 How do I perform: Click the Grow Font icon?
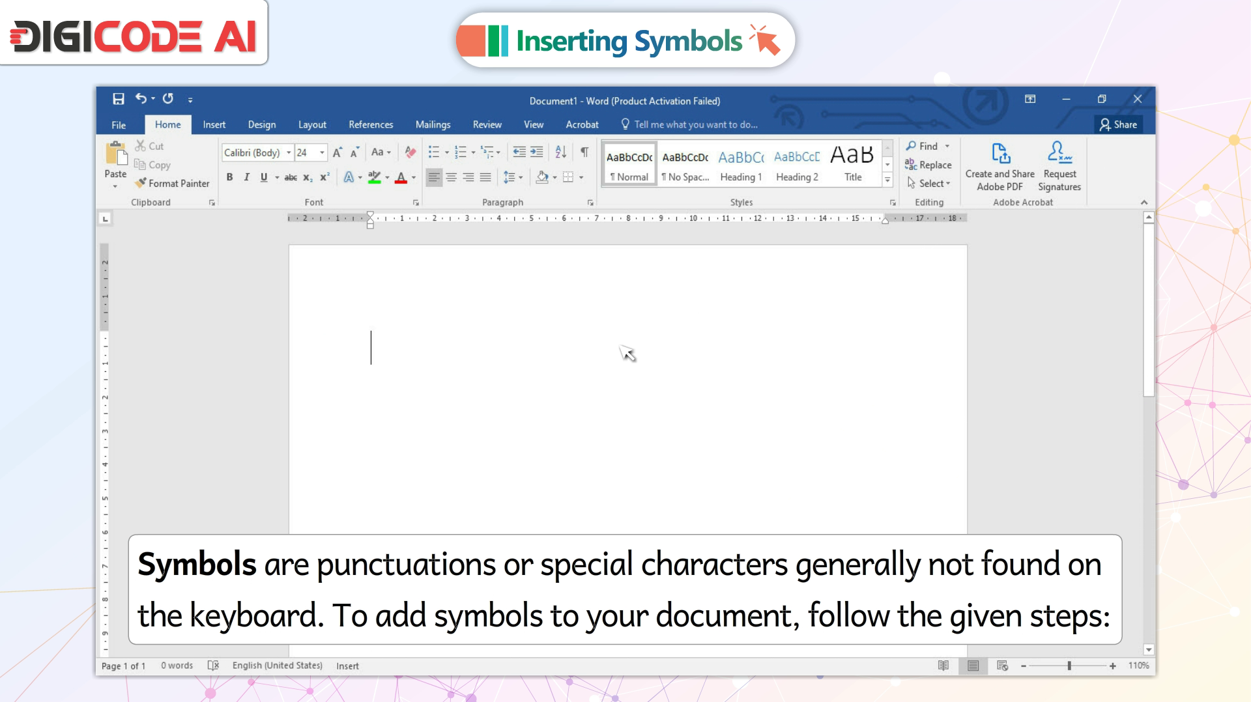tap(338, 152)
